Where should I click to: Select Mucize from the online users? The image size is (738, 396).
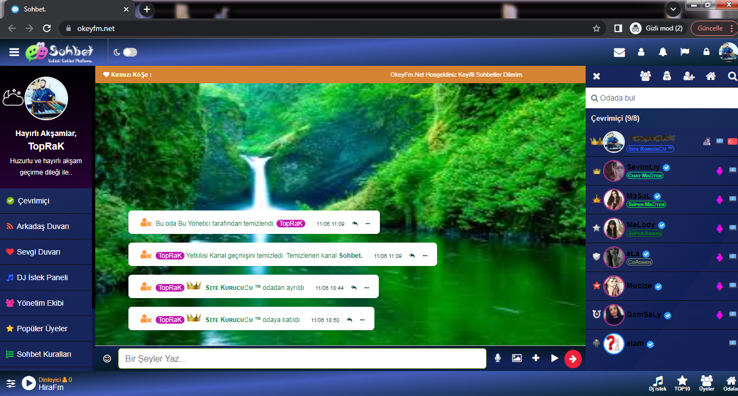662,286
